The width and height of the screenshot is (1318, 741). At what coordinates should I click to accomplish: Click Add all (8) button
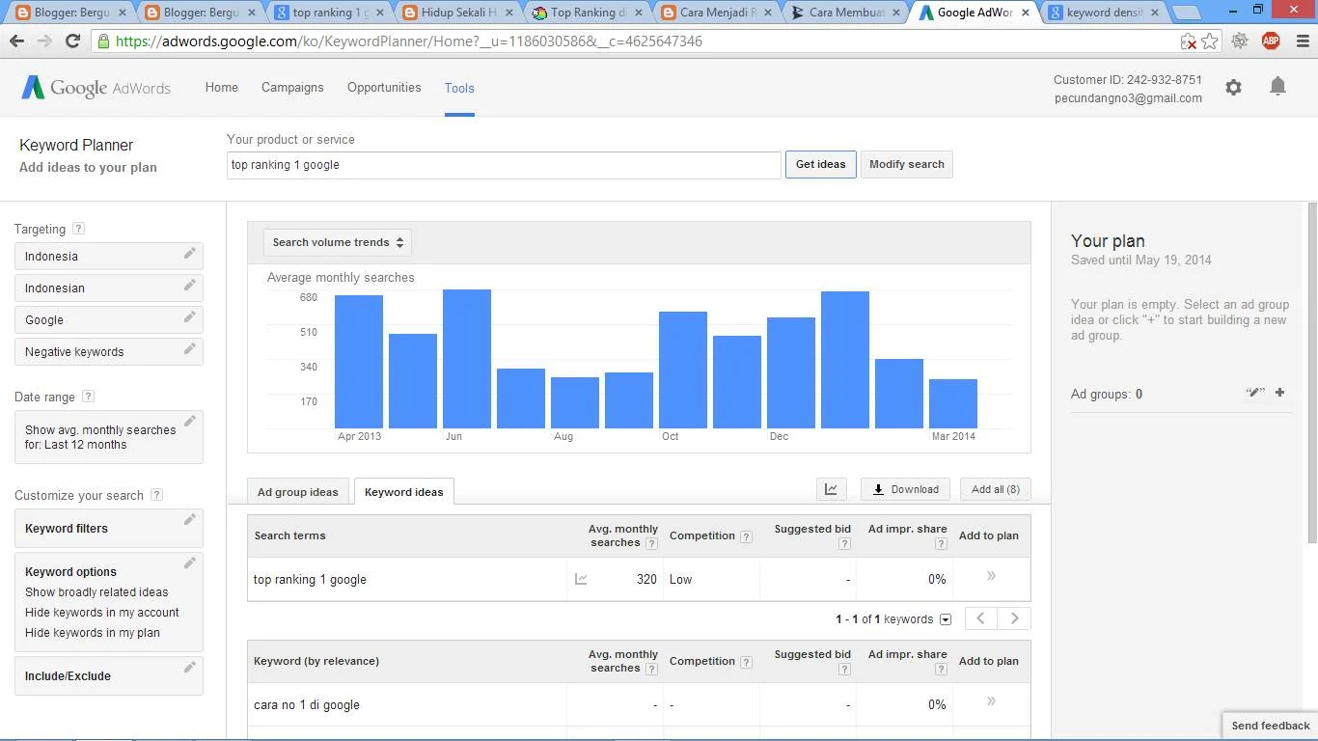(x=996, y=489)
